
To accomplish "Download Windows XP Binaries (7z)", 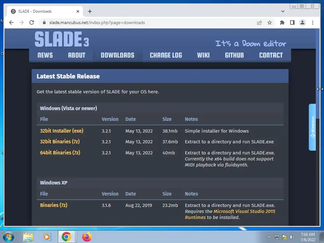I will [x=53, y=205].
